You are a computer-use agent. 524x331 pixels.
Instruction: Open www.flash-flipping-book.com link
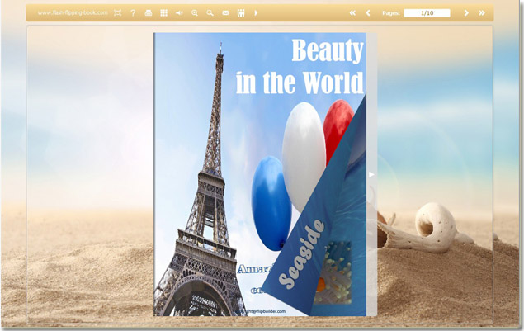pos(73,13)
